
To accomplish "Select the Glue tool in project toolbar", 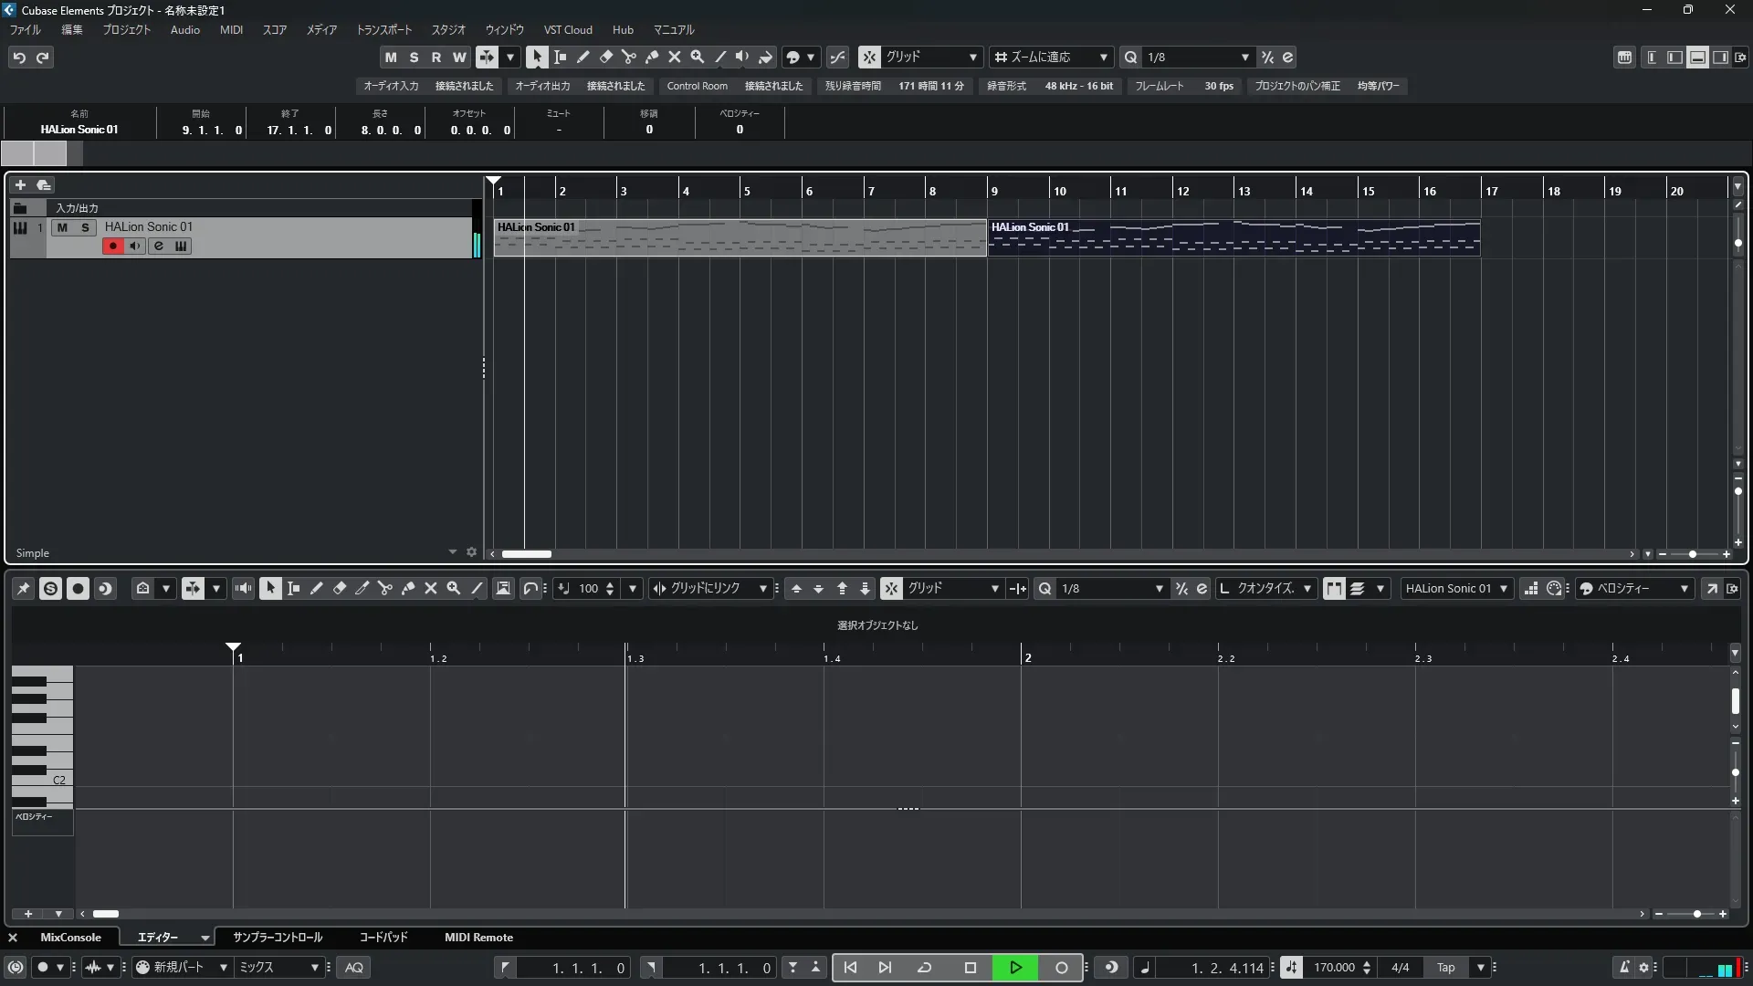I will pyautogui.click(x=651, y=57).
